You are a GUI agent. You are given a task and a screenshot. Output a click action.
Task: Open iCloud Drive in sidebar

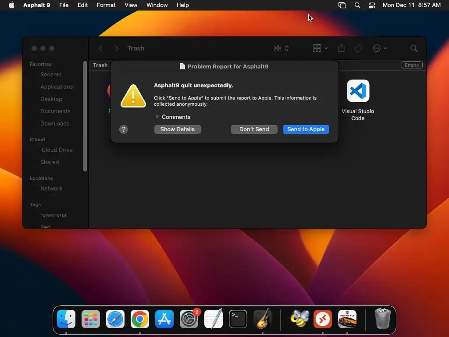click(x=57, y=150)
